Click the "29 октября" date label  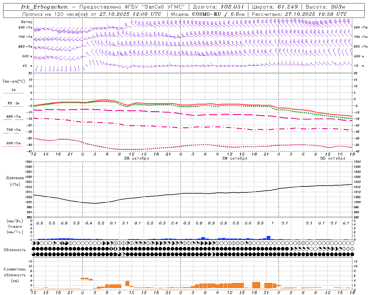[234, 158]
